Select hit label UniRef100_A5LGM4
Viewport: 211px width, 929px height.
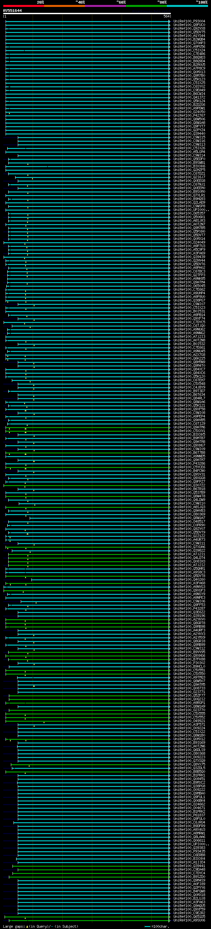[189, 152]
